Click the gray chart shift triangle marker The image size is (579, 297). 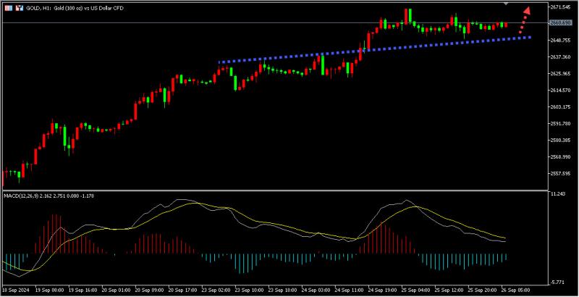pyautogui.click(x=506, y=4)
